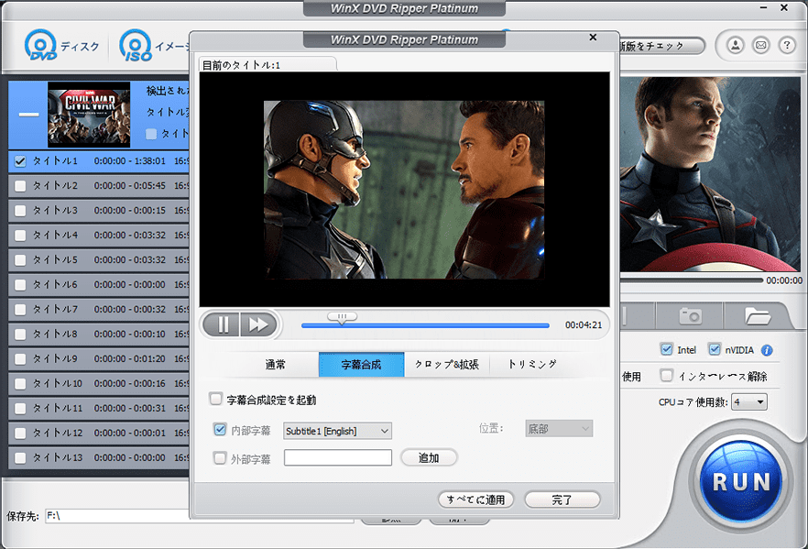The height and width of the screenshot is (549, 808).
Task: Close the subtitle edit dialog
Action: (x=593, y=37)
